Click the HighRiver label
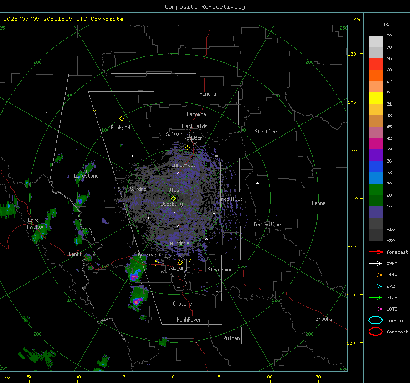Image resolution: width=410 pixels, height=383 pixels. pos(189,320)
